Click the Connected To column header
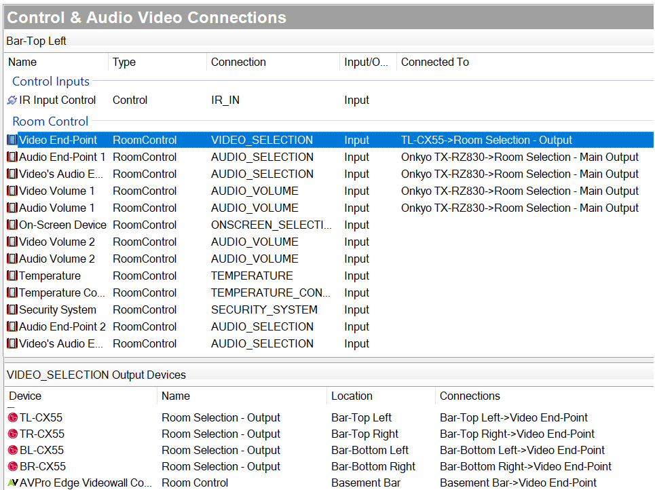The image size is (655, 490). [x=434, y=62]
